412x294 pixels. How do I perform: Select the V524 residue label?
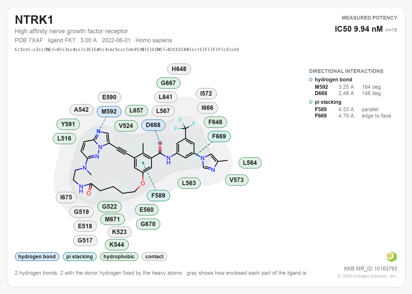[126, 126]
